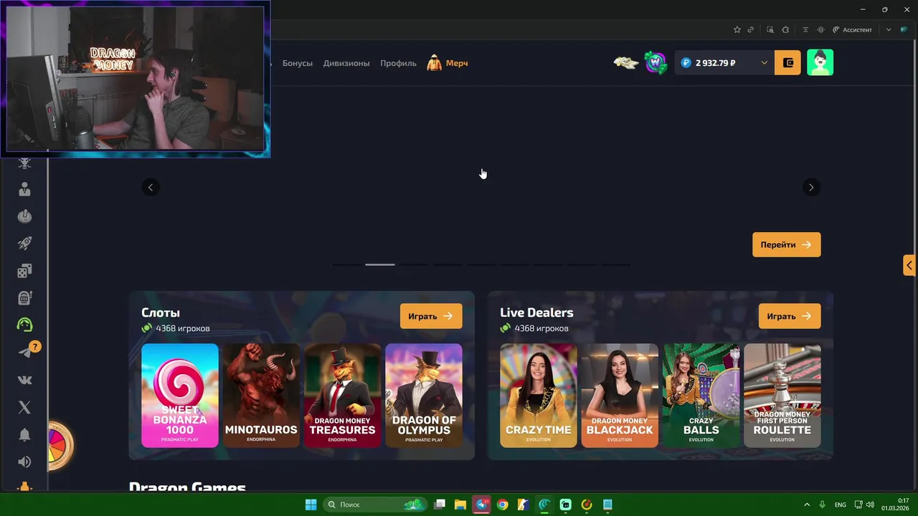
Task: Open the dice game in sidebar
Action: click(24, 271)
